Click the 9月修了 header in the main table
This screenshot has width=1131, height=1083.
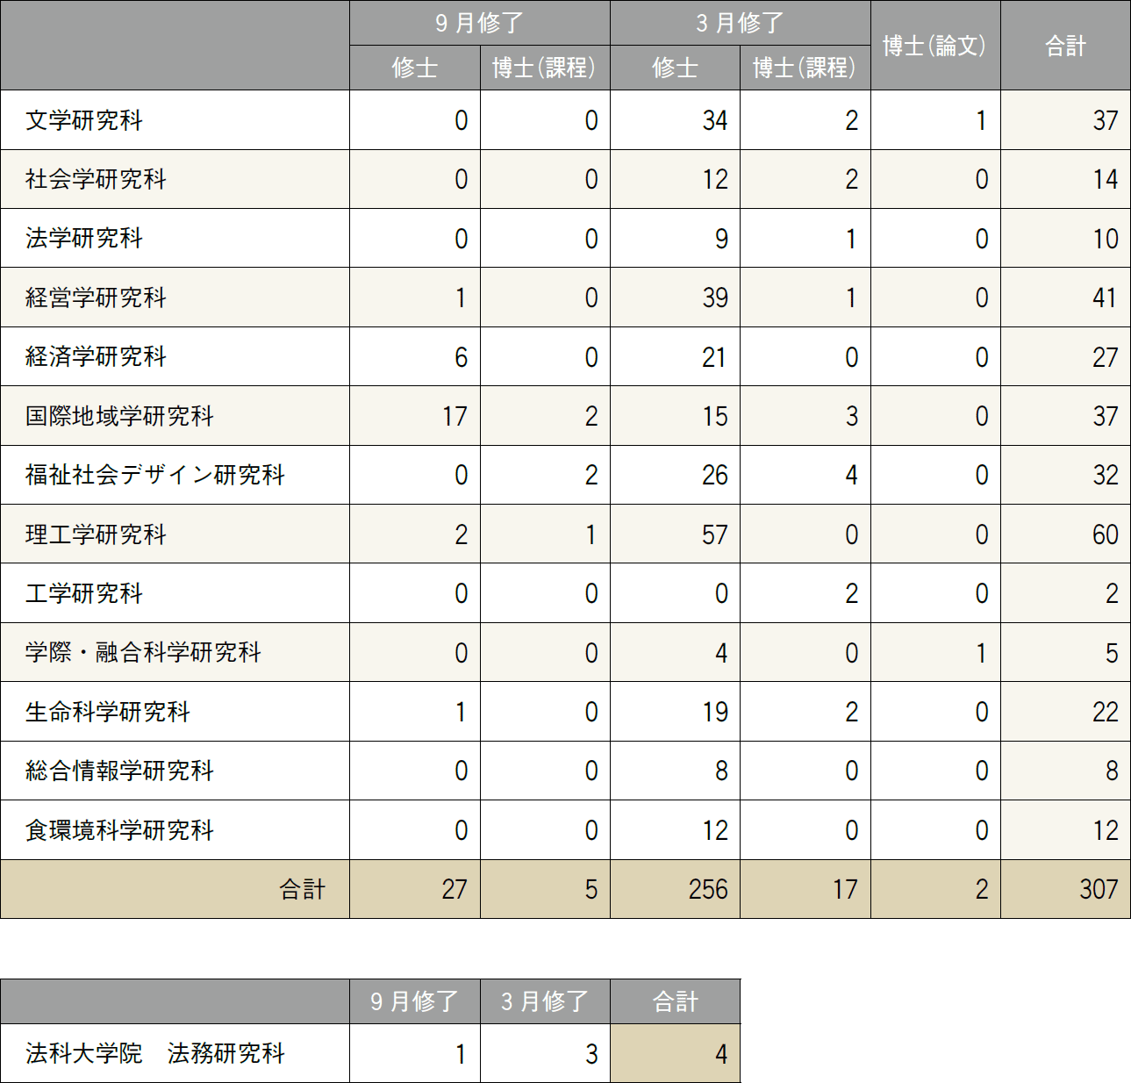tap(479, 23)
